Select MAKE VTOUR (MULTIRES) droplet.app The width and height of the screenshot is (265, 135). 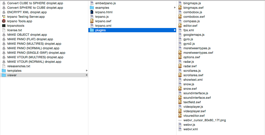coord(35,57)
